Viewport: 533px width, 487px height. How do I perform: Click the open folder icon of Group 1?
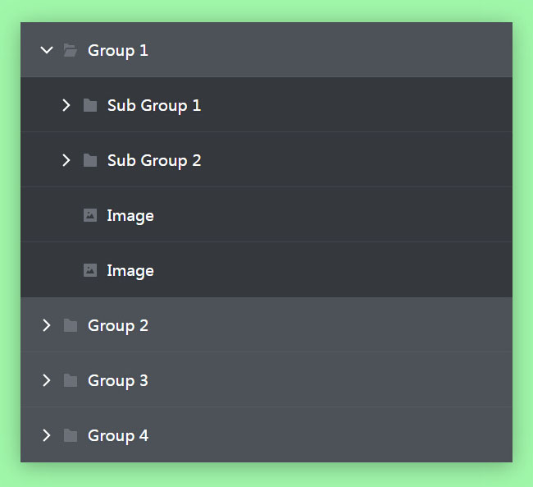point(71,50)
